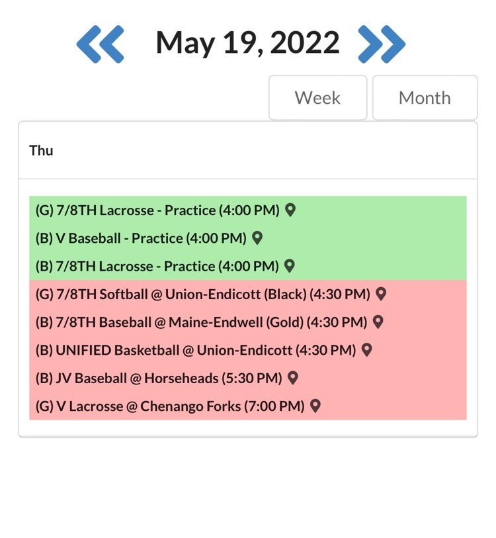
Task: Open the (G) 7/8TH Lacrosse Practice event
Action: pyautogui.click(x=157, y=210)
